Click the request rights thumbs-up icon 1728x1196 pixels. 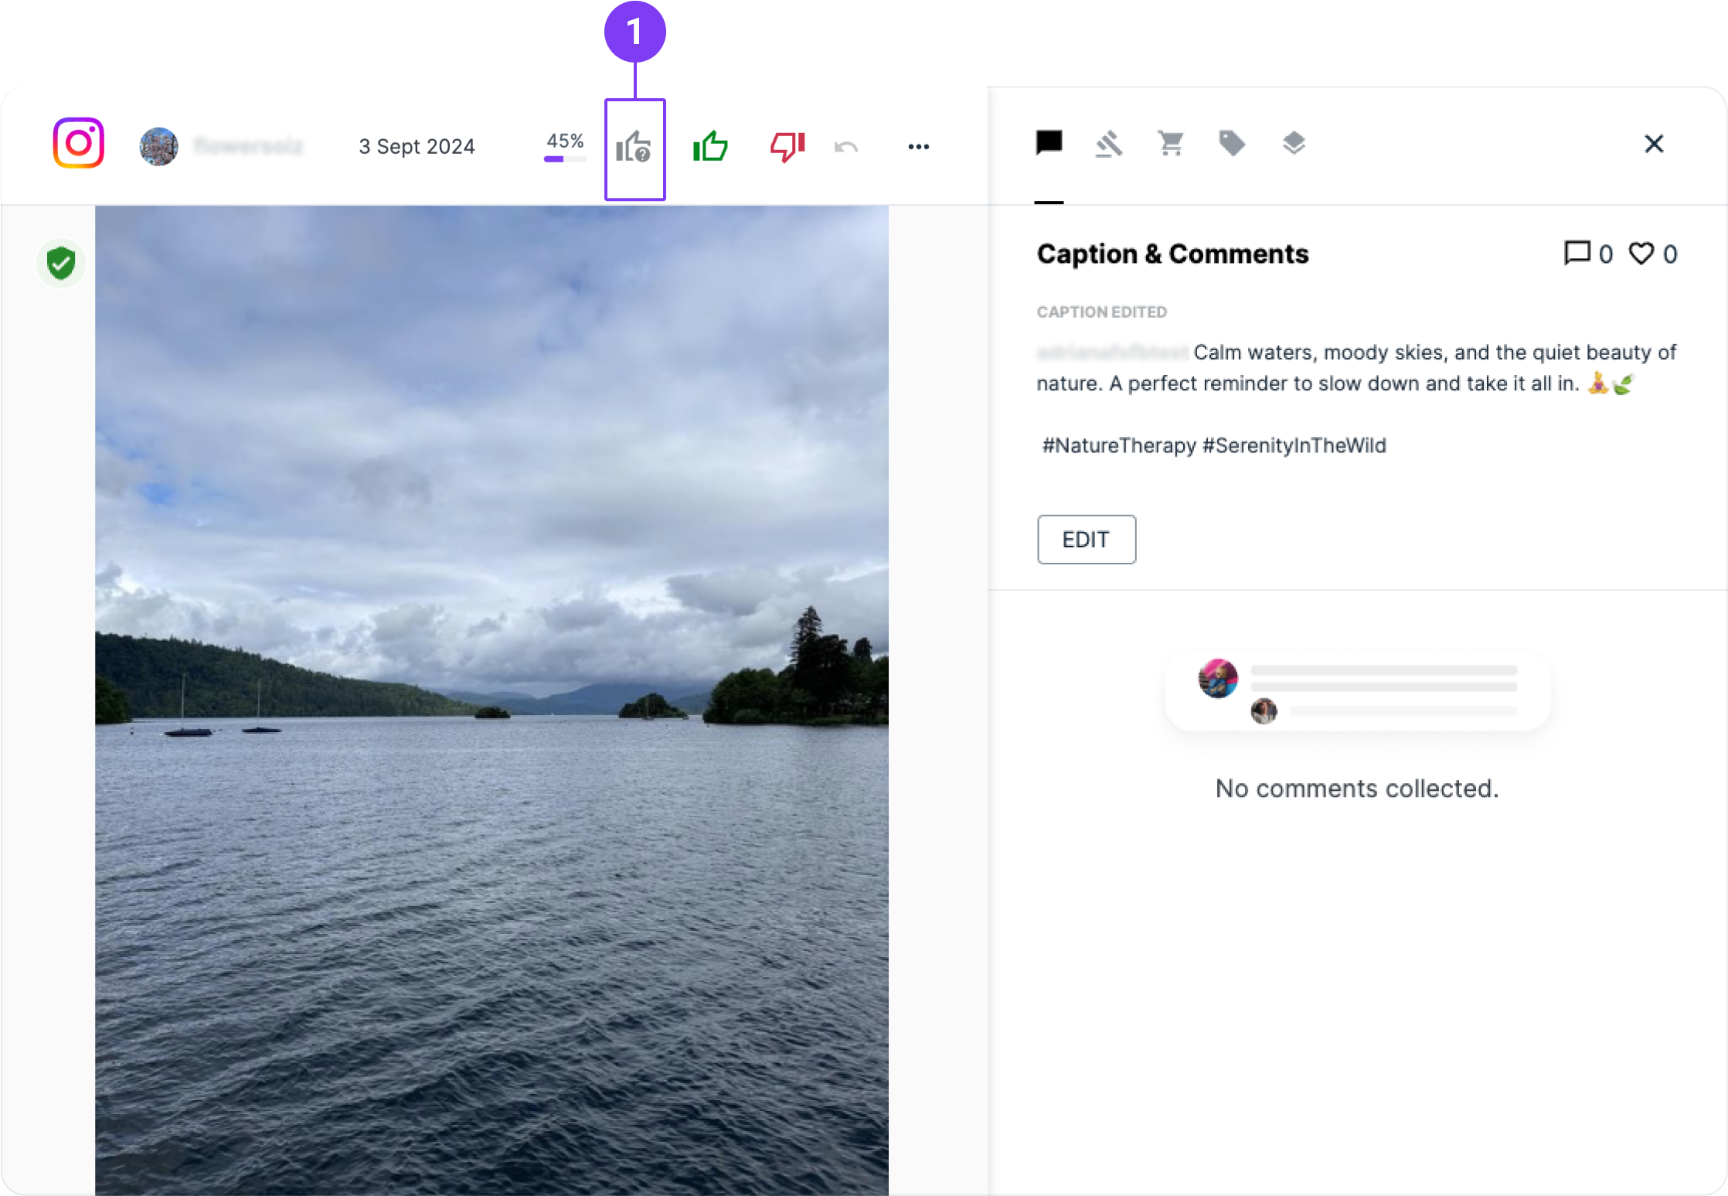click(x=634, y=147)
